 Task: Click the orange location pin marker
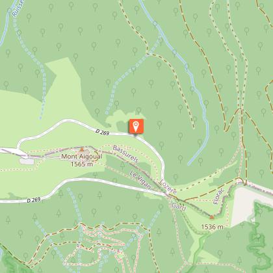click(136, 126)
